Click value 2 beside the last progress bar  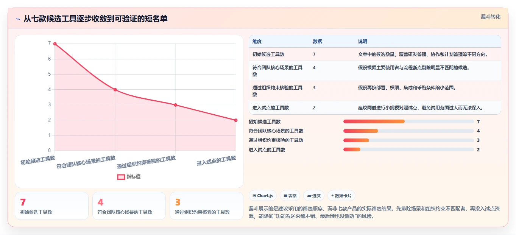479,149
